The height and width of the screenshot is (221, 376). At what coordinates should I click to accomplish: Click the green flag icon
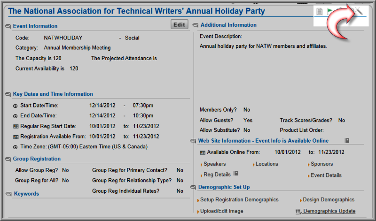[330, 11]
